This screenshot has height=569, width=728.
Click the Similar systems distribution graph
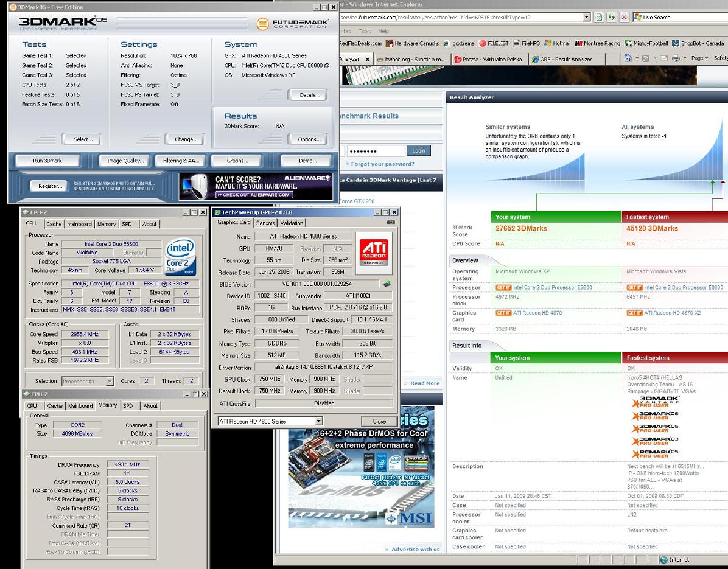534,167
